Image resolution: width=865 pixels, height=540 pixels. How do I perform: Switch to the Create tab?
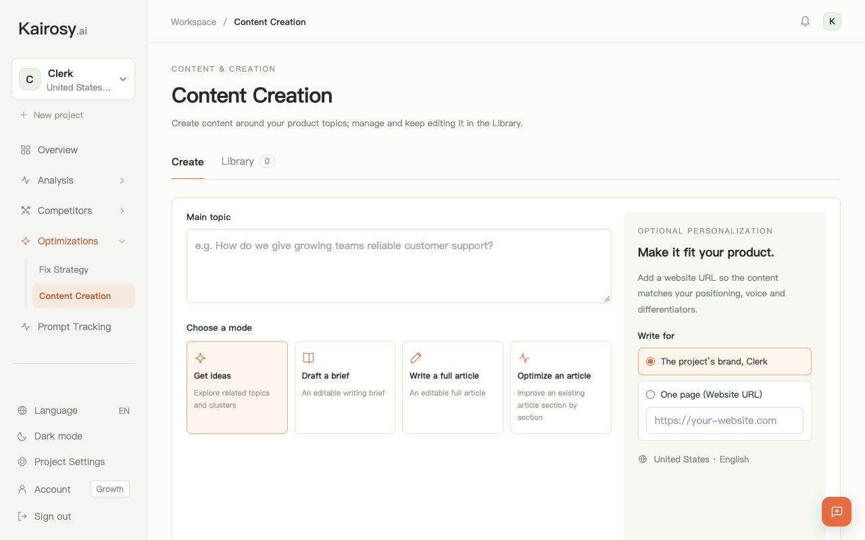188,162
